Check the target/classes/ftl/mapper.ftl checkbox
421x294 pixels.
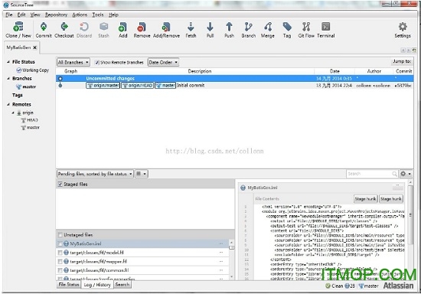click(x=60, y=262)
